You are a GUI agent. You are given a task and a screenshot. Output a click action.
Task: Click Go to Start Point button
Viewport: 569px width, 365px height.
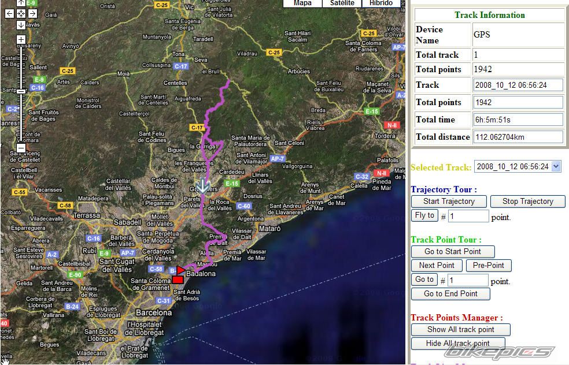(x=453, y=251)
